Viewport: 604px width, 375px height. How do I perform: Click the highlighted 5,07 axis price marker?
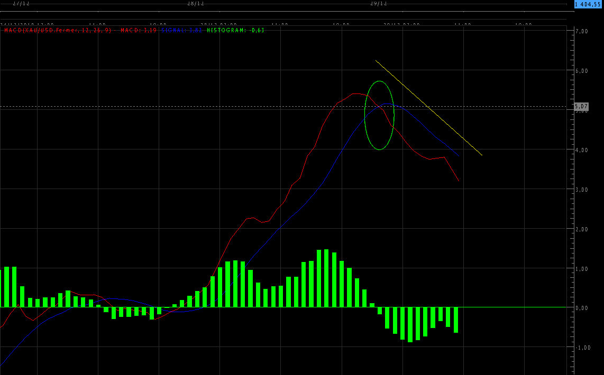coord(581,107)
